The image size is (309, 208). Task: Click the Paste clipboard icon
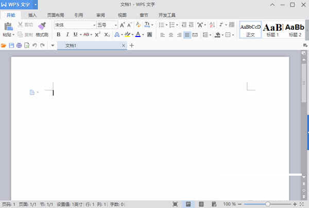click(8, 26)
